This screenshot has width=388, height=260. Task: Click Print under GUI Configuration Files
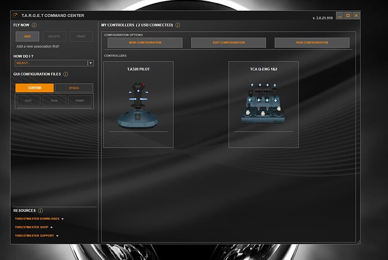(x=80, y=101)
